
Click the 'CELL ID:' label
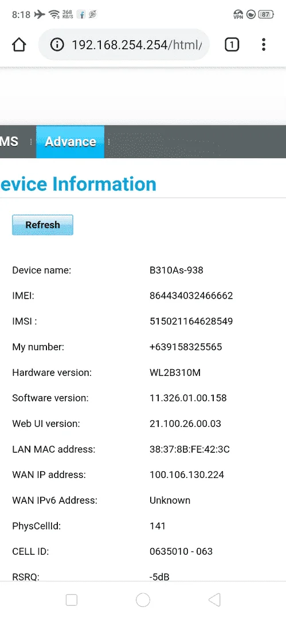pyautogui.click(x=30, y=551)
